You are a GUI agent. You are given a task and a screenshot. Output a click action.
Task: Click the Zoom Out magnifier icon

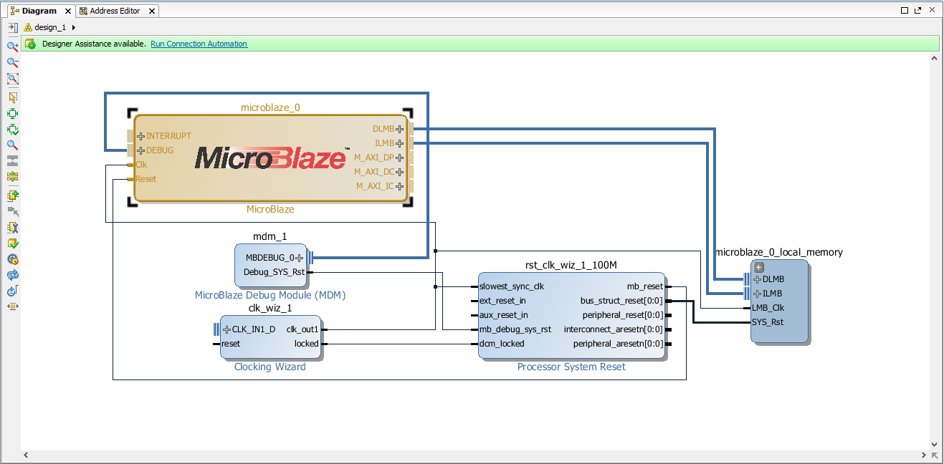point(12,63)
